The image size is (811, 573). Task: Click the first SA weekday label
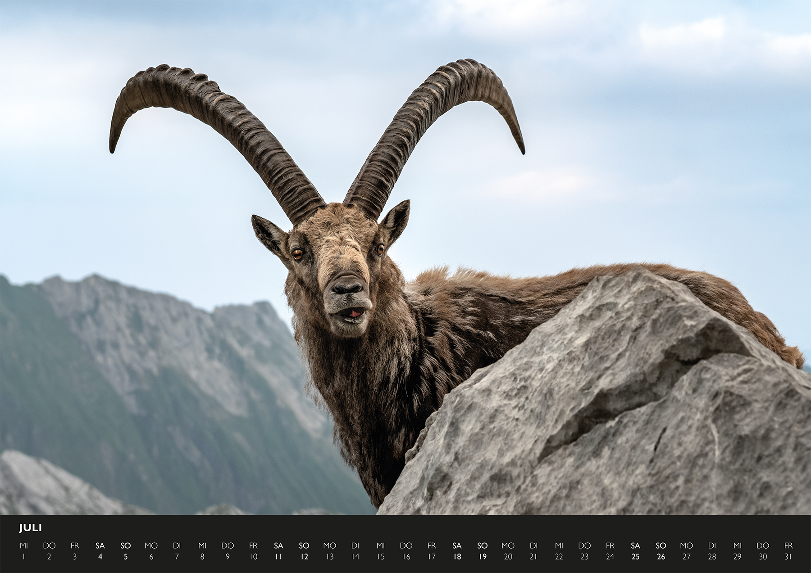coord(99,546)
